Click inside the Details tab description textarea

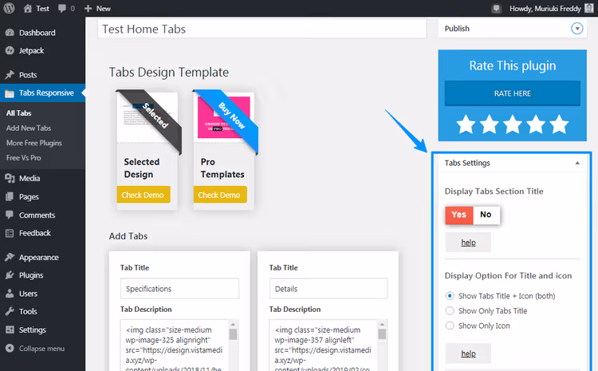click(324, 345)
